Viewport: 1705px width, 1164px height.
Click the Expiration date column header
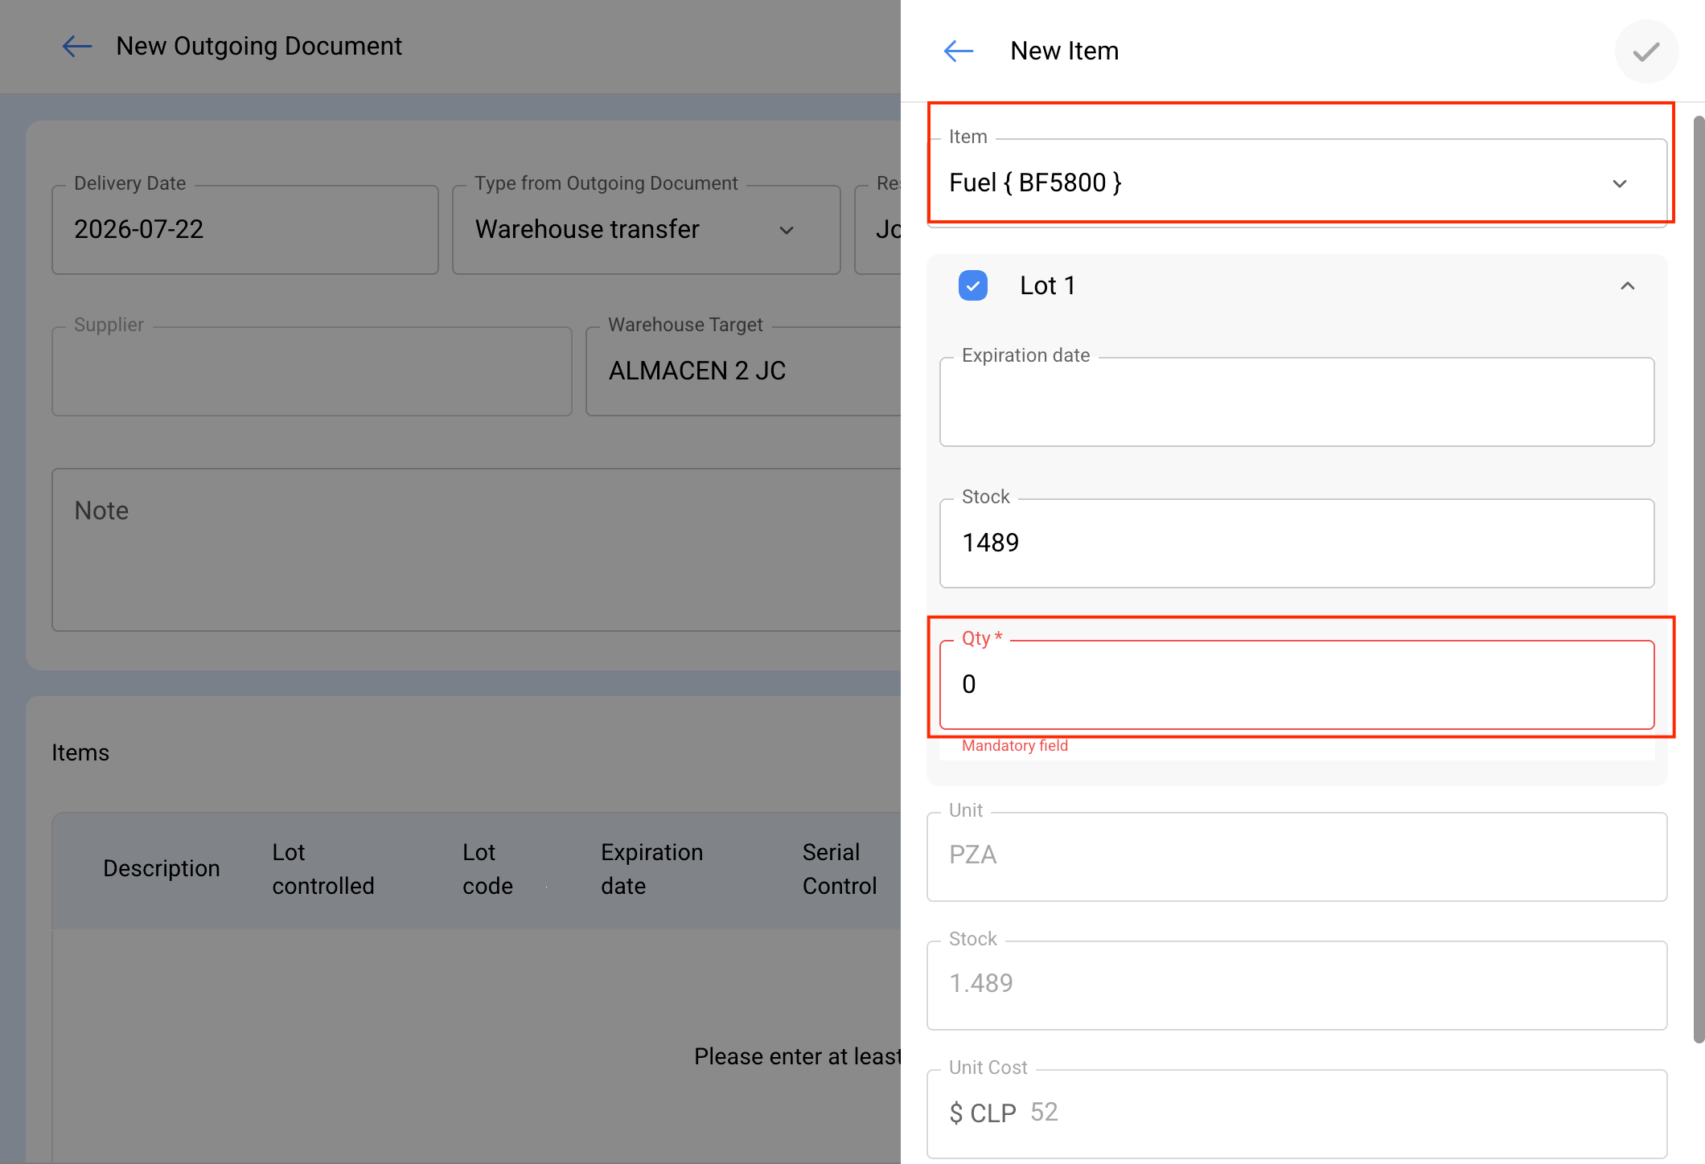coord(651,869)
